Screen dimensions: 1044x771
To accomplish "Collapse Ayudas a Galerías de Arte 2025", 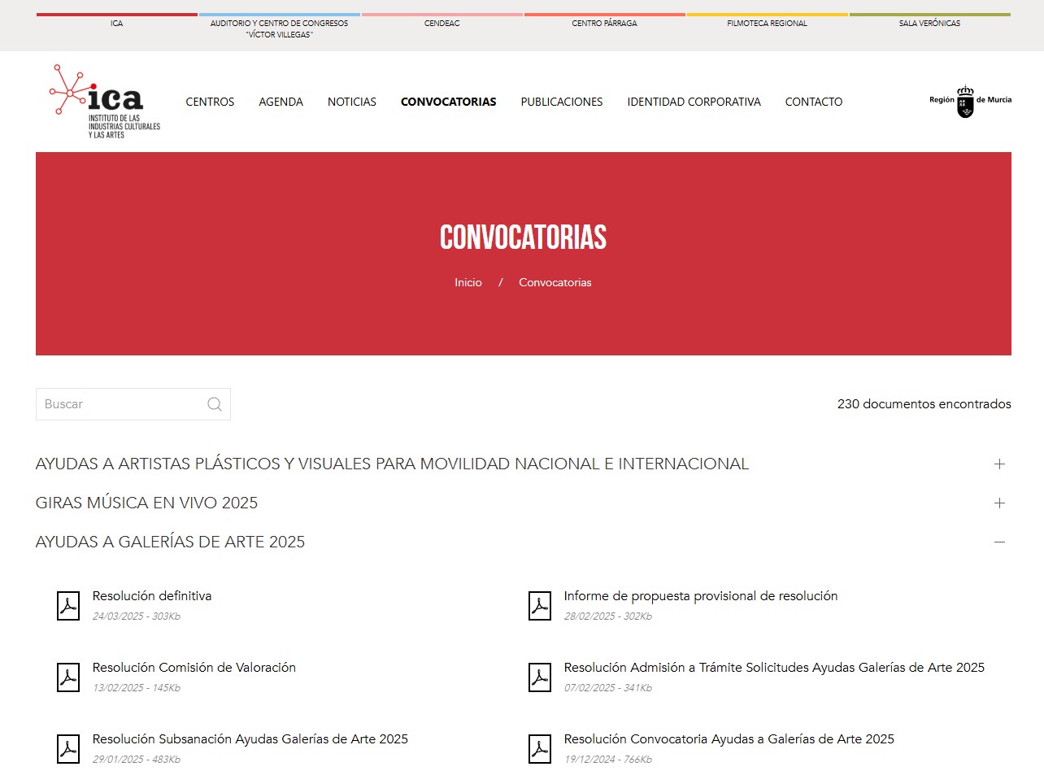I will click(999, 542).
